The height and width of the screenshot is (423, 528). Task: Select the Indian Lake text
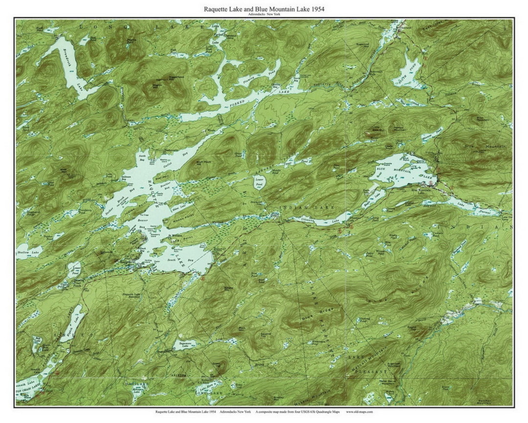coord(306,207)
